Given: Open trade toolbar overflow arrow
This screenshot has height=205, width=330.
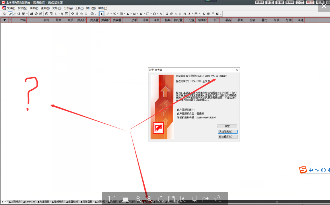Looking at the screenshot, I should pyautogui.click(x=221, y=15).
